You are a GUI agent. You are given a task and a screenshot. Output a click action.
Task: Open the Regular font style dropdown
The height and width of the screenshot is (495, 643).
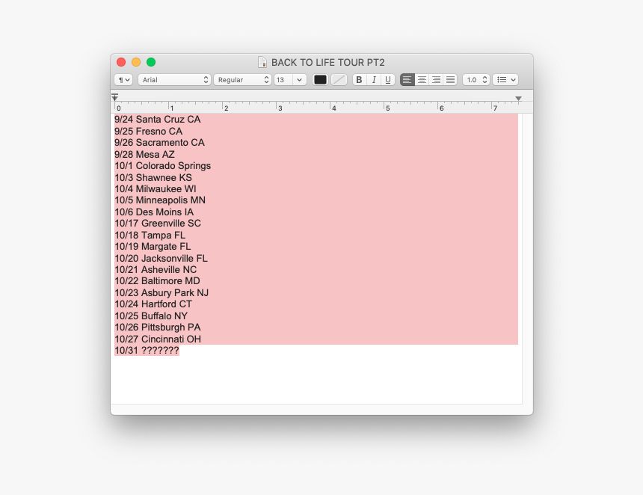pyautogui.click(x=242, y=79)
